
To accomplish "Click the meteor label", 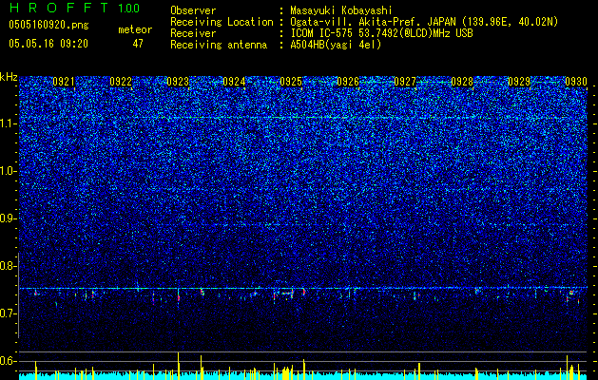I will [135, 29].
